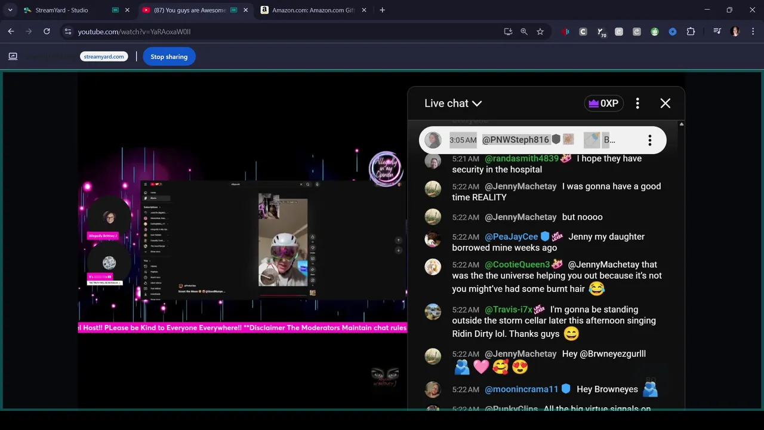764x430 pixels.
Task: Open @Travis-i7x username
Action: tap(509, 309)
